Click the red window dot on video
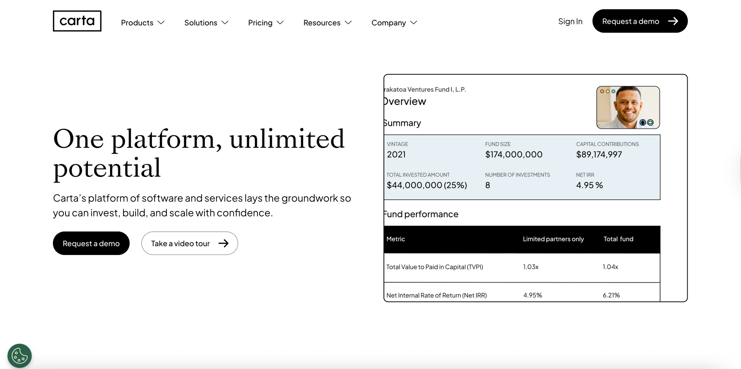The height and width of the screenshot is (369, 741). (x=602, y=91)
